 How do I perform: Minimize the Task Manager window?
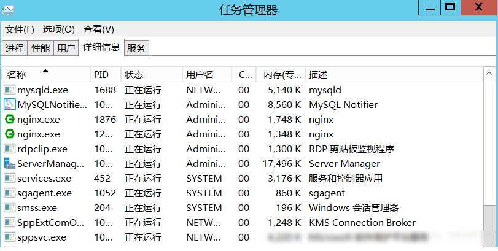430,7
